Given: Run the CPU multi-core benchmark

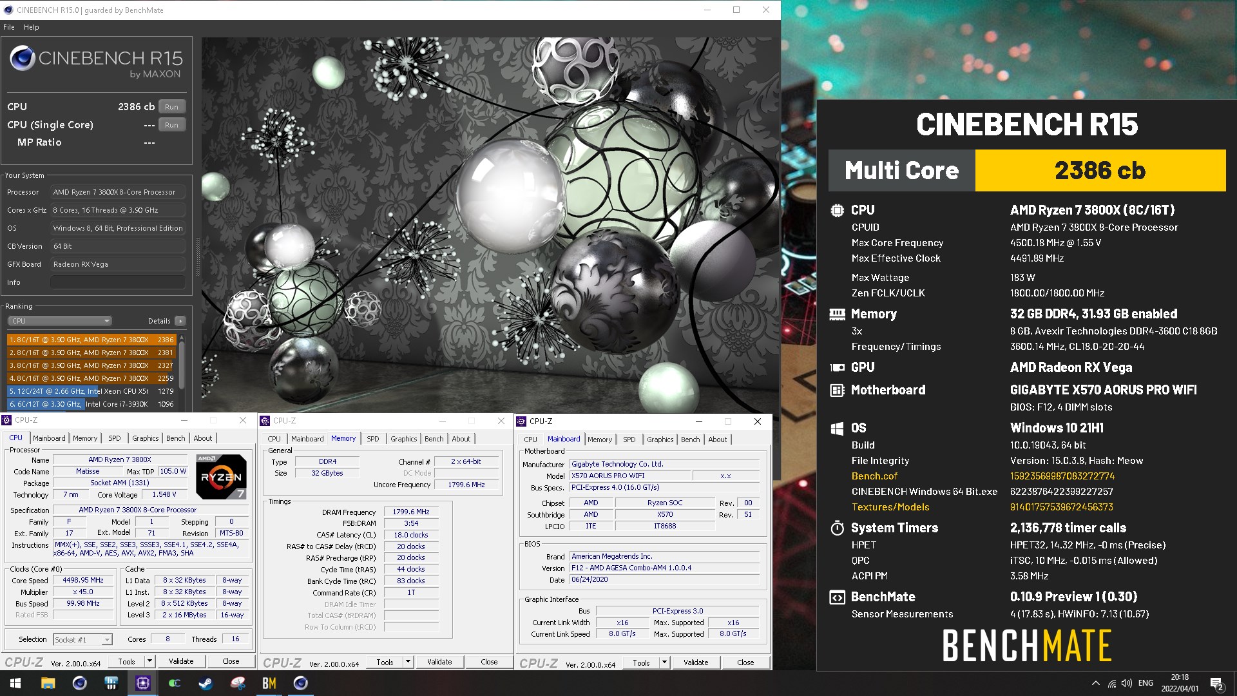Looking at the screenshot, I should click(171, 107).
